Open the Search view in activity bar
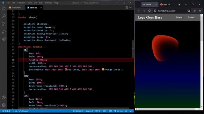The image size is (204, 114). [x=4, y=16]
